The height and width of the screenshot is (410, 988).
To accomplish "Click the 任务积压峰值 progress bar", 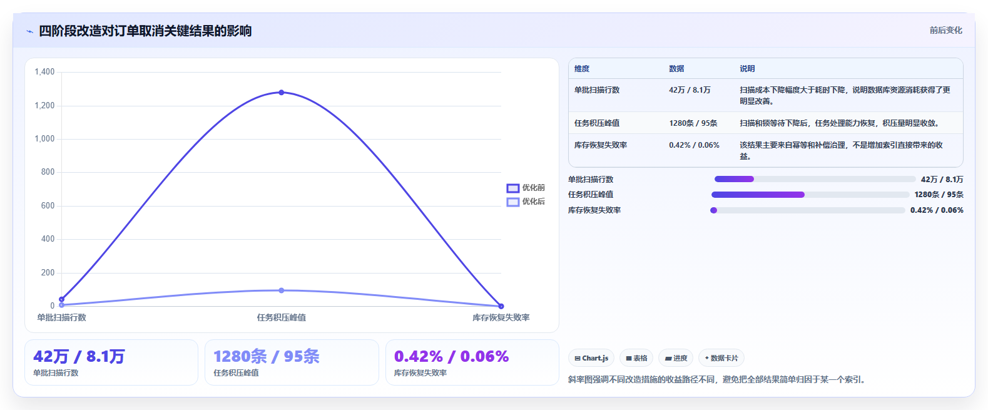I will point(810,195).
